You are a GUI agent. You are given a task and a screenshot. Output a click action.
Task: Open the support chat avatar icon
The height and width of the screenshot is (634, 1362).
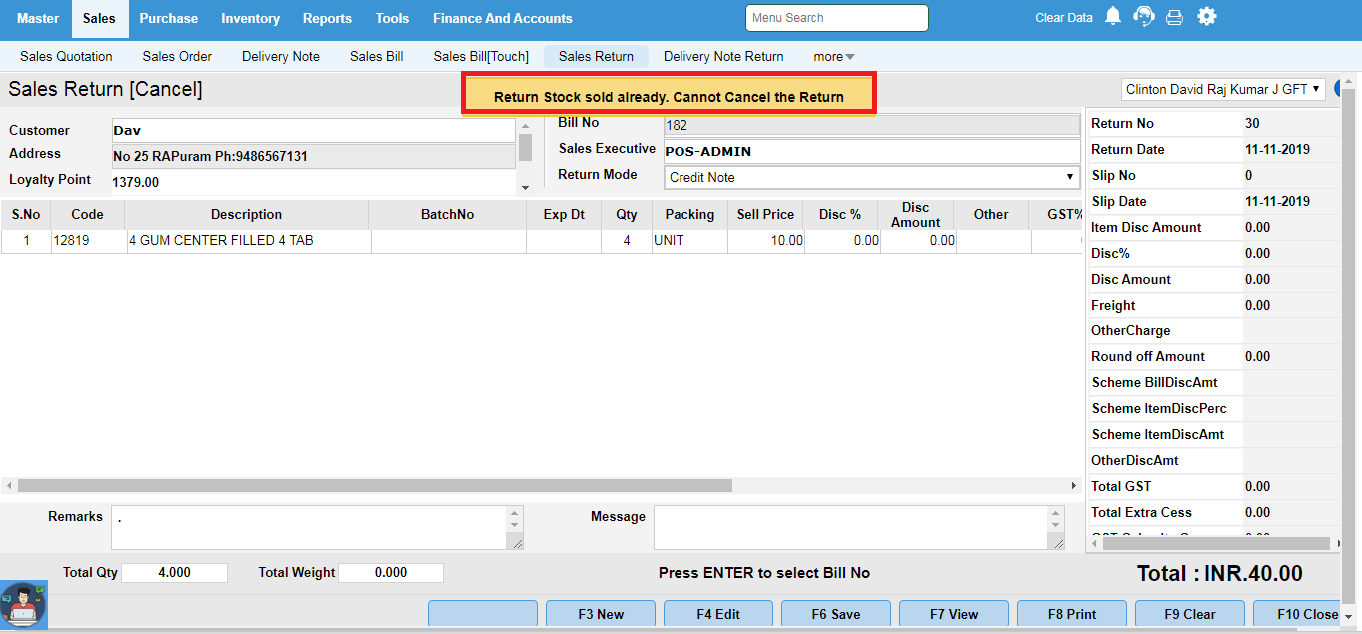click(x=22, y=605)
